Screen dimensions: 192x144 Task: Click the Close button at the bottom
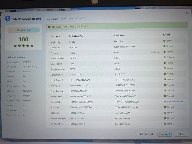(x=181, y=134)
